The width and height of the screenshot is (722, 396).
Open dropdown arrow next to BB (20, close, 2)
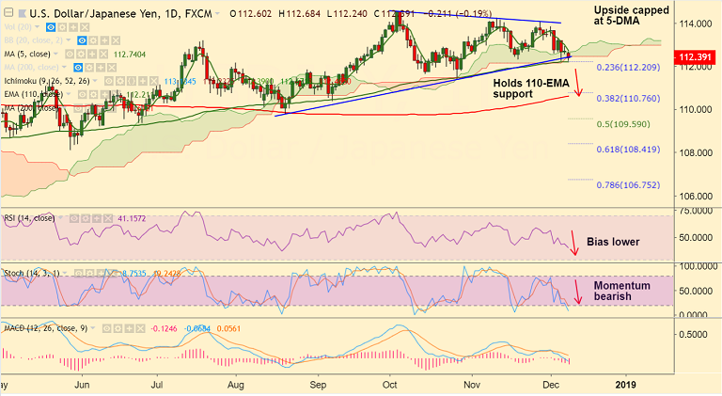pos(68,40)
